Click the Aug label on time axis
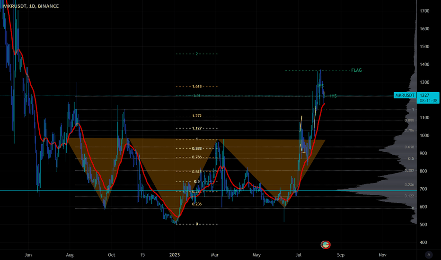This screenshot has width=441, height=260. (x=70, y=255)
